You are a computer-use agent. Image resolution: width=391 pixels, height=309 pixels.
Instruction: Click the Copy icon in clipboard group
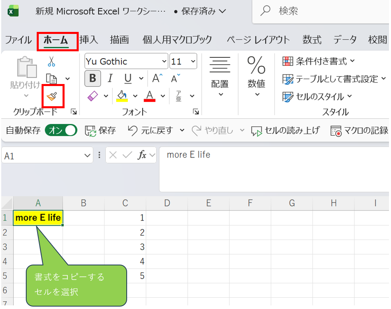coord(51,78)
